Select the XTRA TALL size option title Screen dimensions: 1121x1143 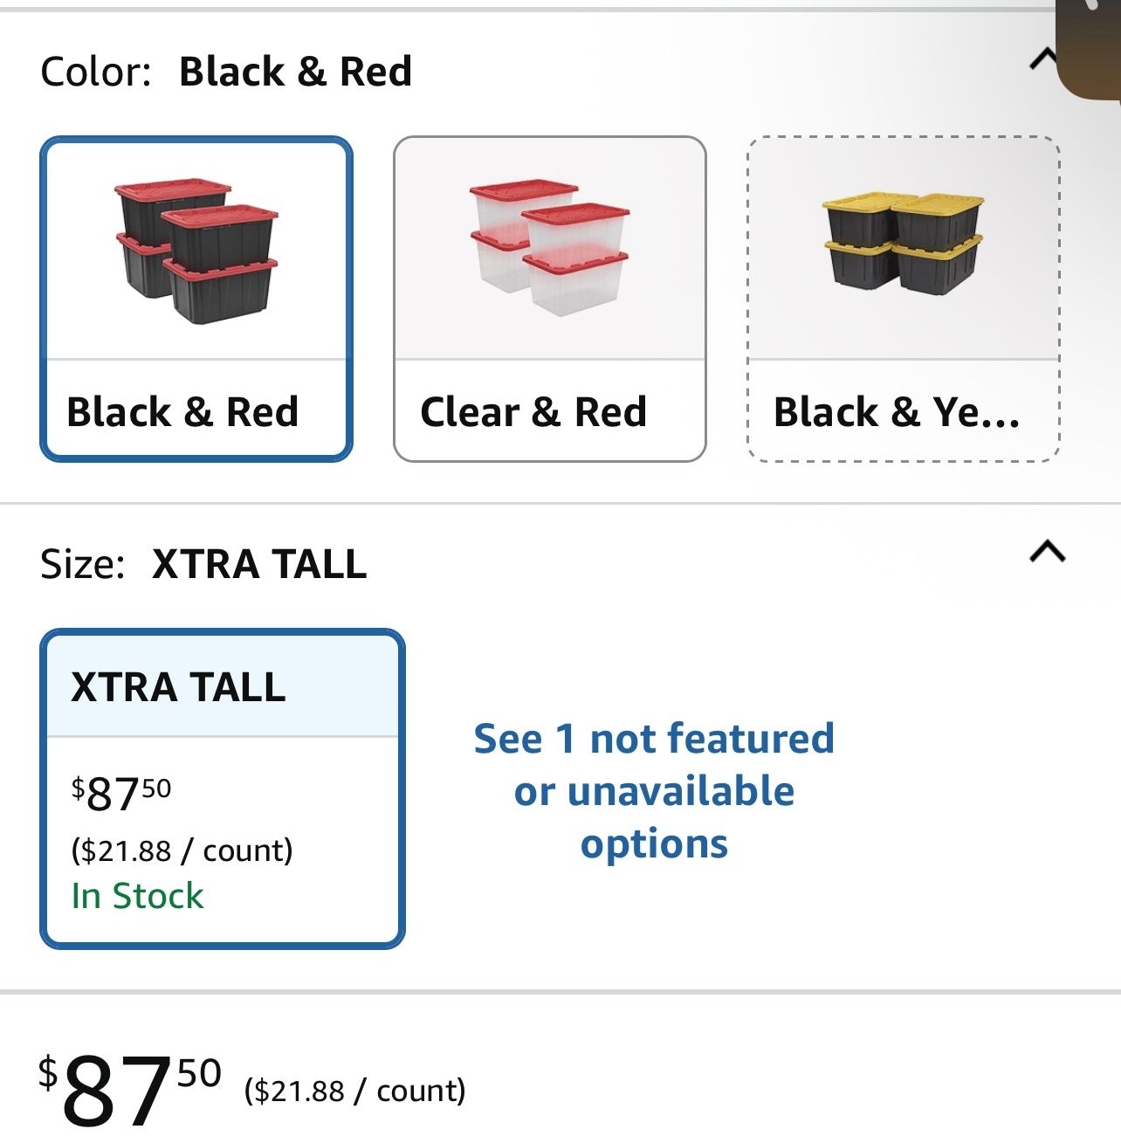(x=179, y=687)
